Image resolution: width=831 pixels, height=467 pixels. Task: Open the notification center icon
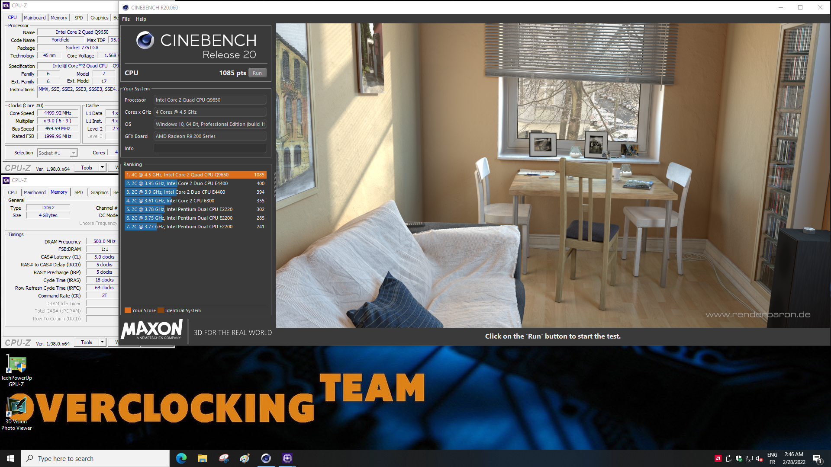coord(818,459)
